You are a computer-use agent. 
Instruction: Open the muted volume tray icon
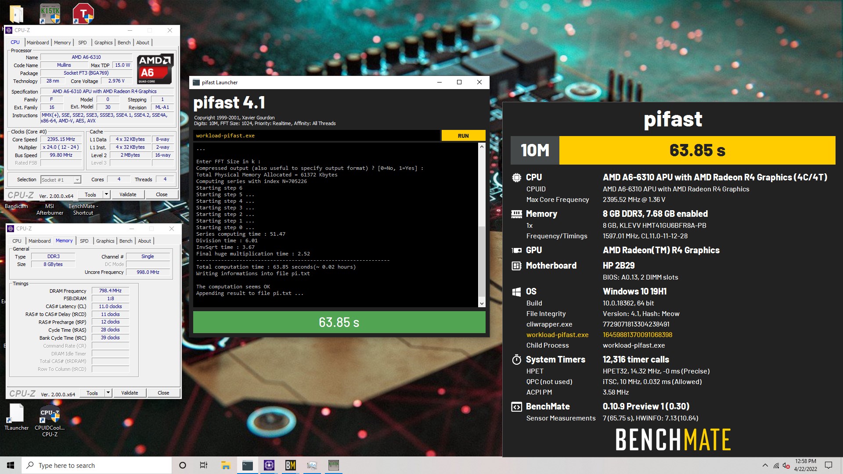[x=786, y=465]
